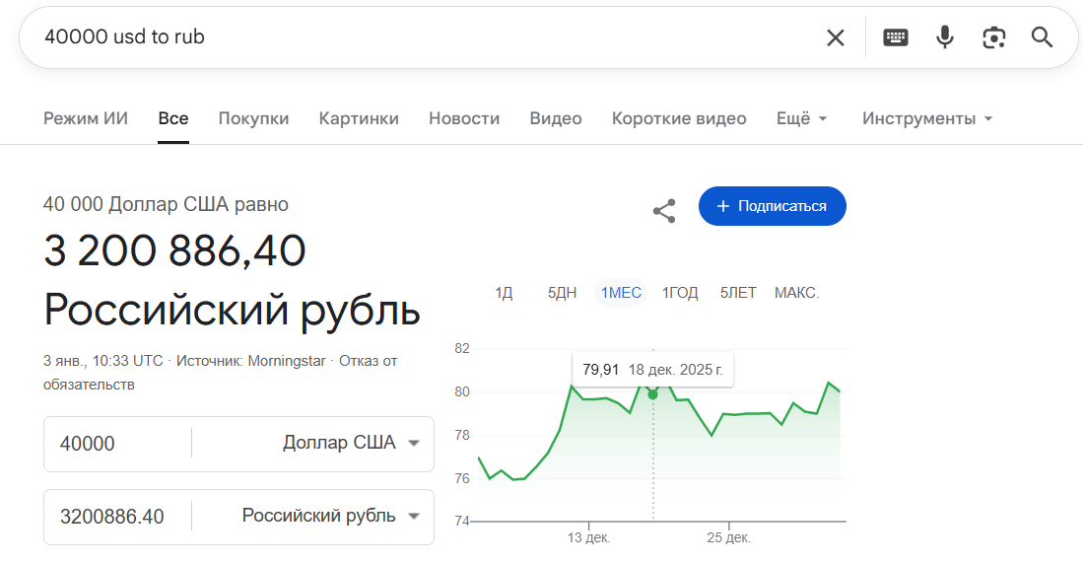
Task: Open the Доллар США currency dropdown
Action: [x=351, y=444]
